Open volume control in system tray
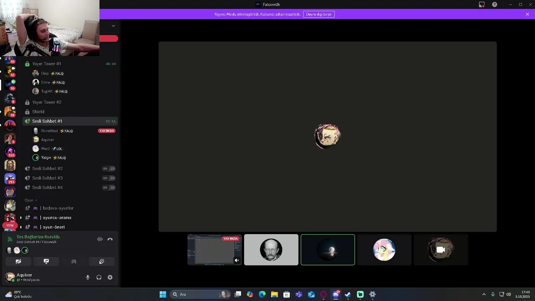535x301 pixels. tap(509, 294)
